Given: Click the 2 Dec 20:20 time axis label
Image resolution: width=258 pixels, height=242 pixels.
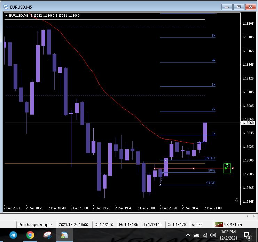Looking at the screenshot, I should pos(168,208).
